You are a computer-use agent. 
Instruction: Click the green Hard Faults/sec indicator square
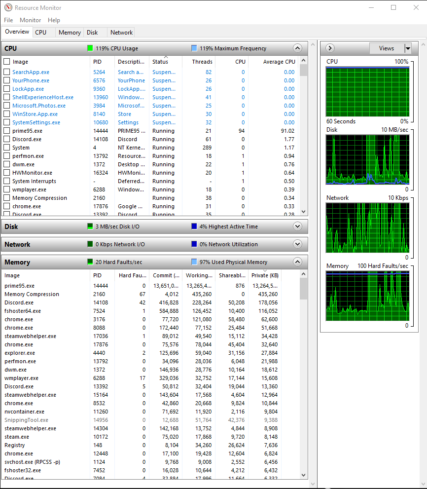[x=90, y=262]
